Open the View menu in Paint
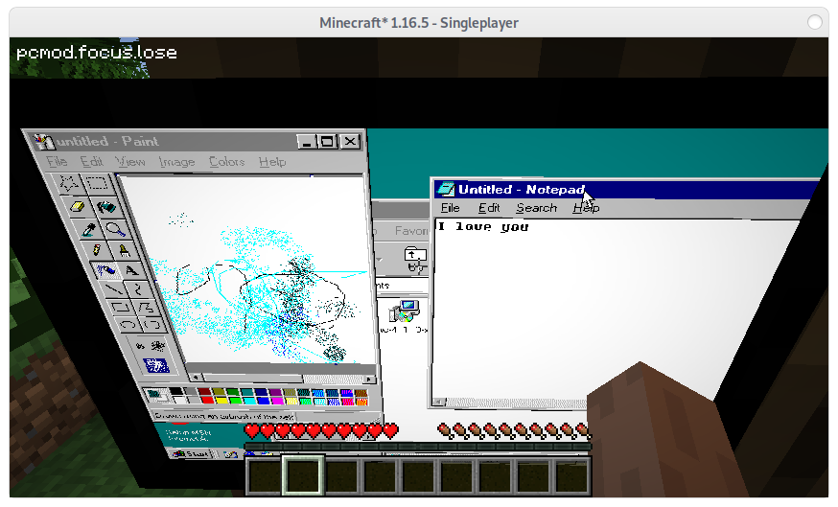The image size is (838, 507). point(130,161)
